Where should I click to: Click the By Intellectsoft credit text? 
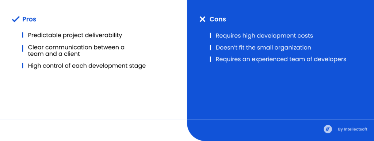point(352,129)
